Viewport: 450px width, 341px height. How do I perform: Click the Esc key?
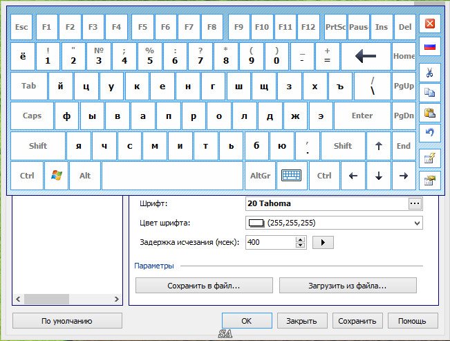point(21,27)
